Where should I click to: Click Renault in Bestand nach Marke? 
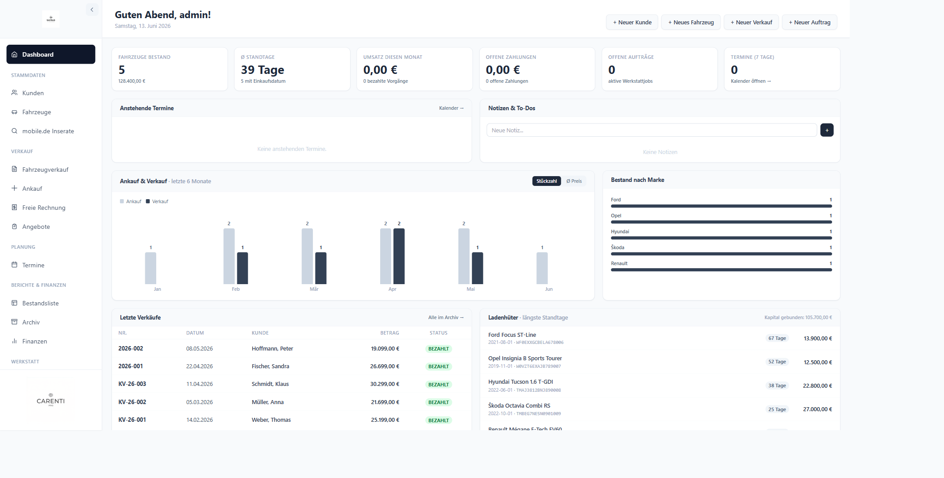[x=619, y=263]
